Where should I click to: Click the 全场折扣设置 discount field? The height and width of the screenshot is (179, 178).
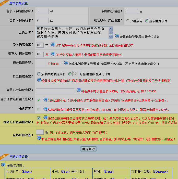(40, 132)
